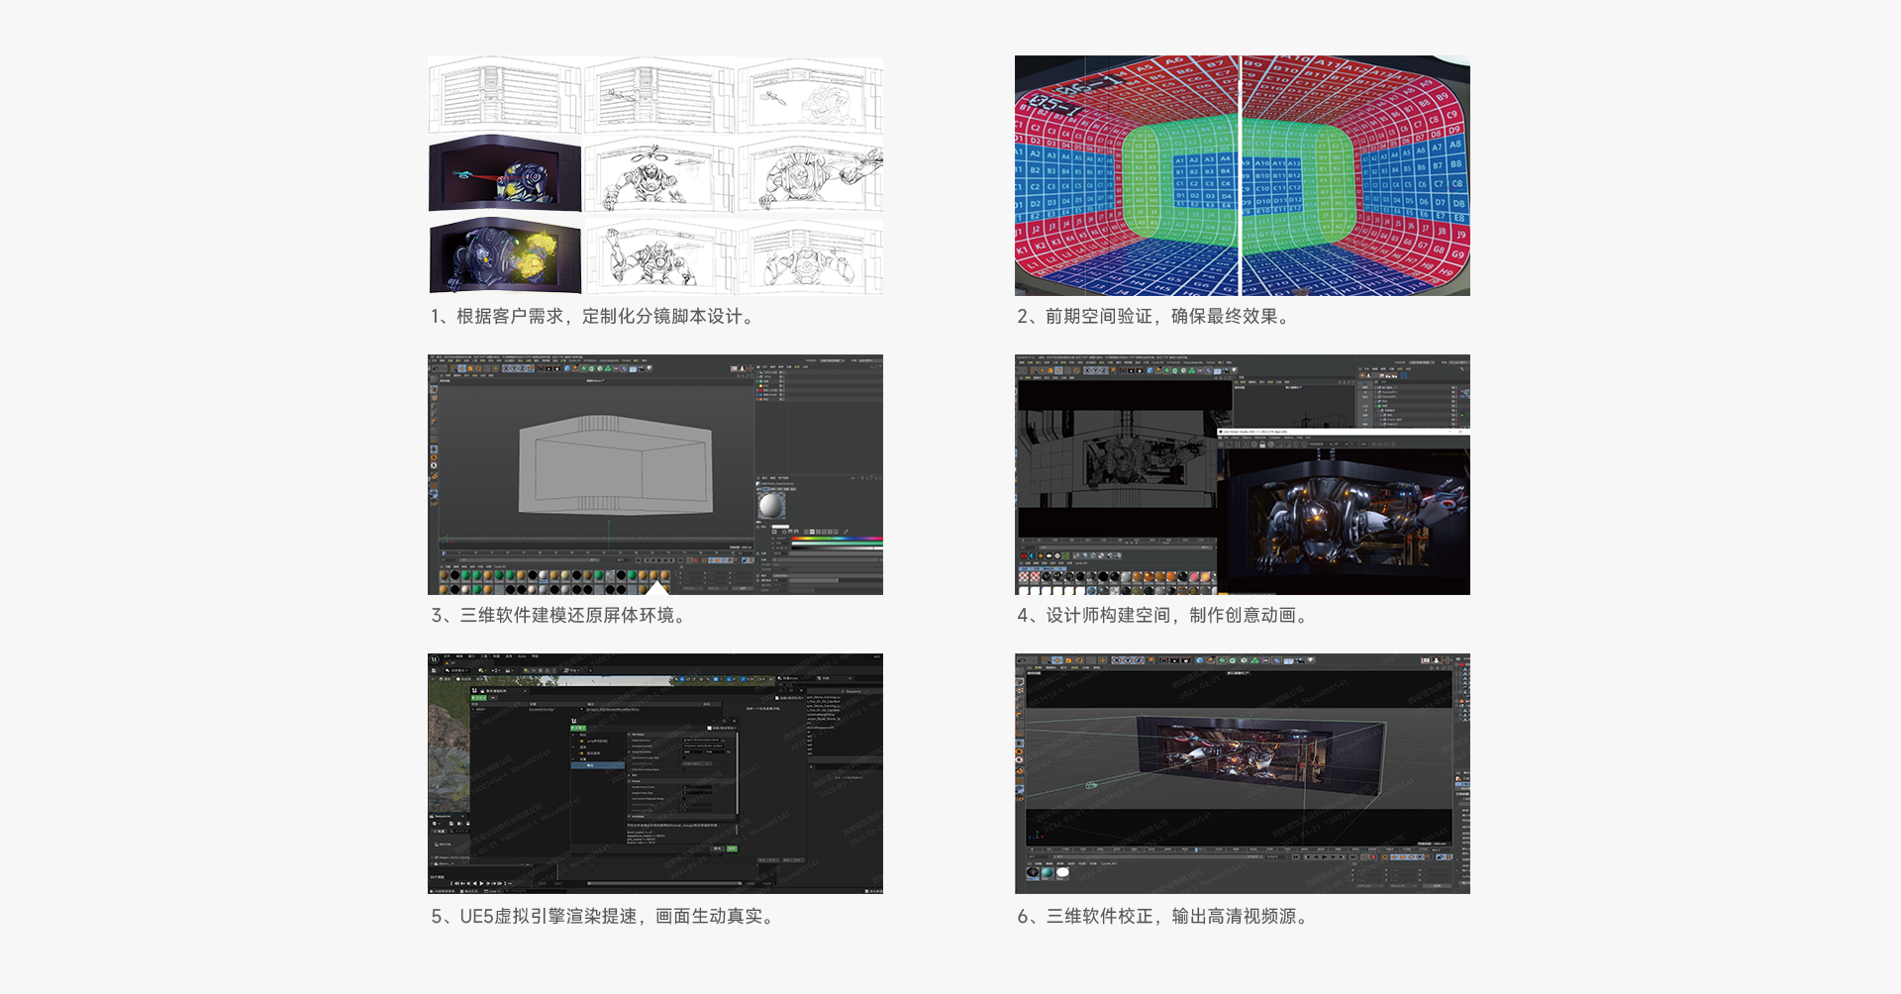Click the rainbow hue slider in the modeling screenshot
The height and width of the screenshot is (994, 1901).
(x=837, y=539)
